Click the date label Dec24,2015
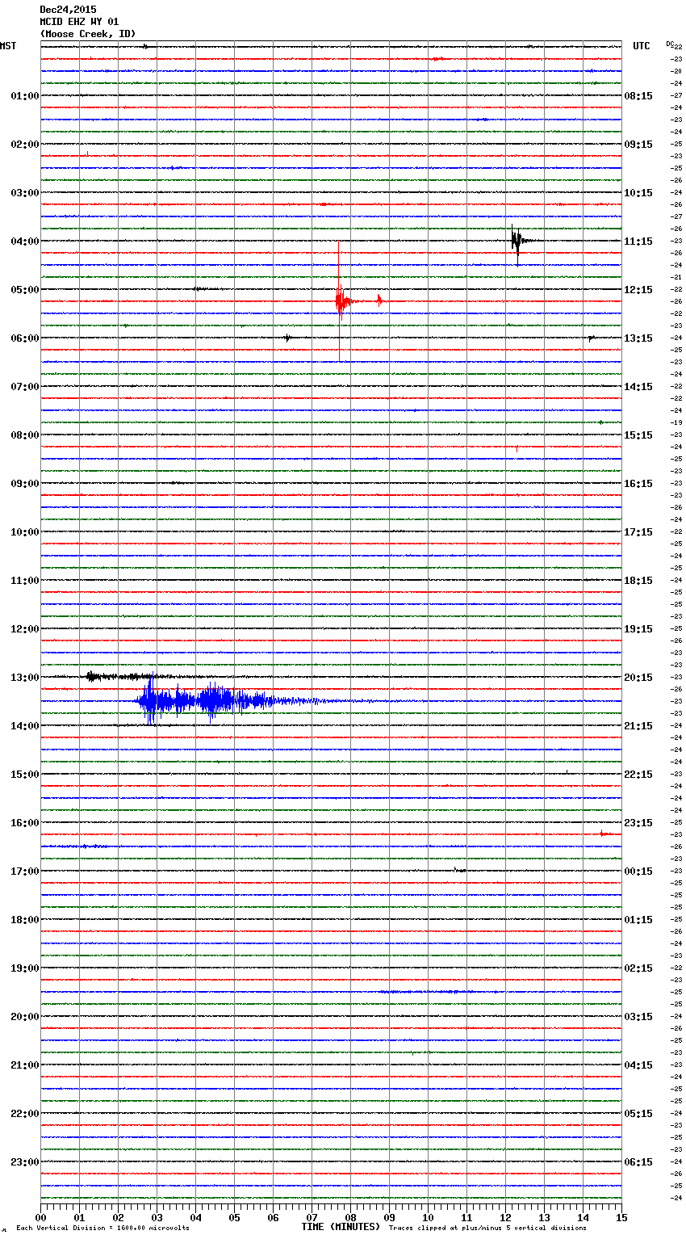This screenshot has height=1239, width=686. 68,10
